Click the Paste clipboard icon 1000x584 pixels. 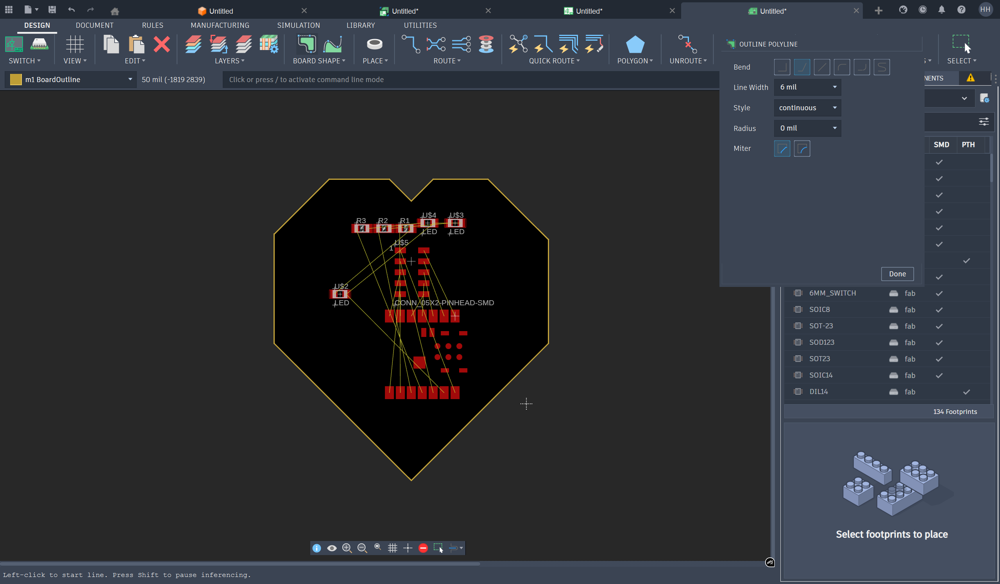coord(136,45)
